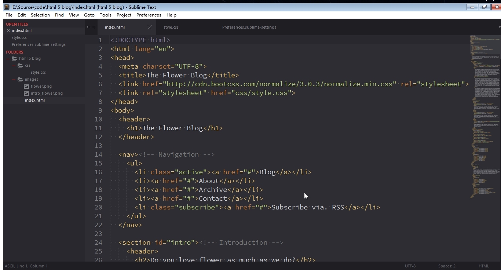Screen dimensions: 501x270
Task: Open the Spaces: 2 indentation menu
Action: 447,266
